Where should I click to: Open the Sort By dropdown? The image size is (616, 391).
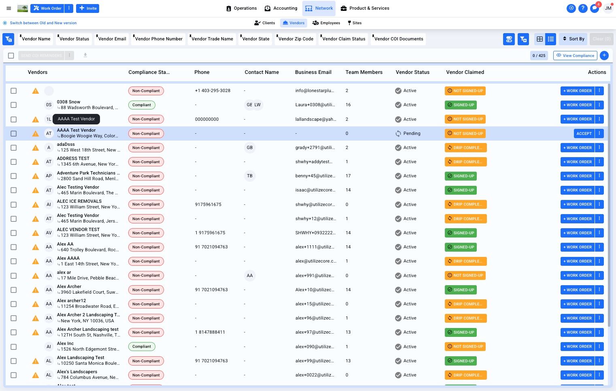(x=574, y=39)
